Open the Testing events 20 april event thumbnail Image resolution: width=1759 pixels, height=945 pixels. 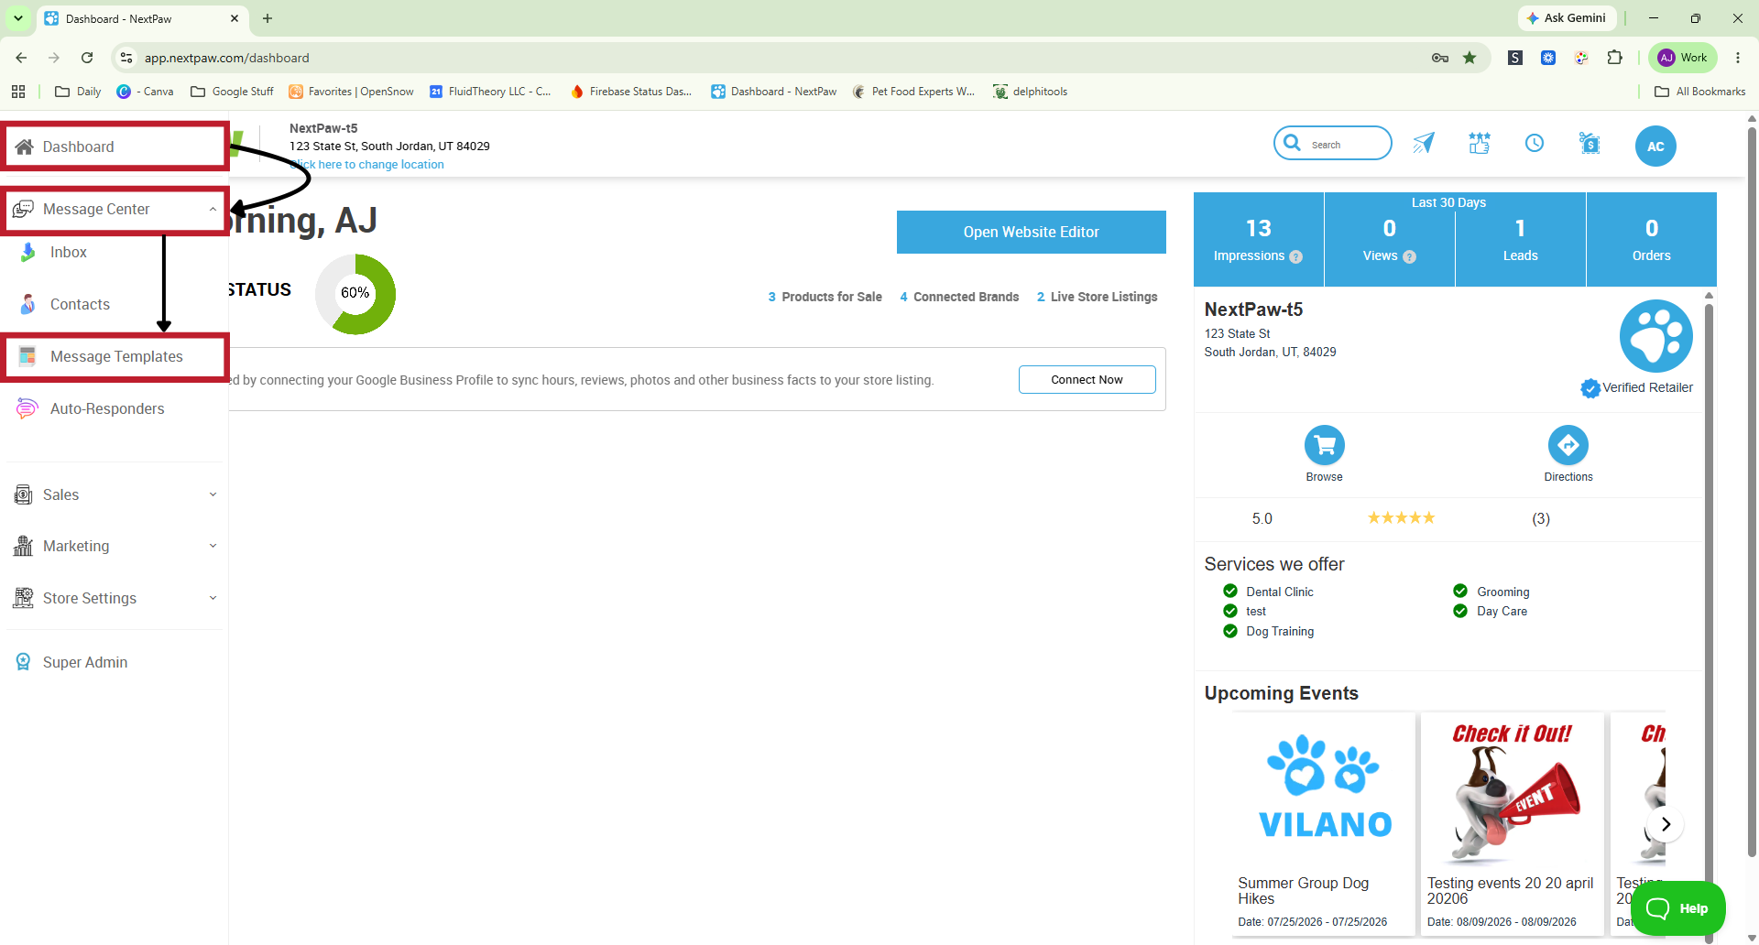point(1512,791)
